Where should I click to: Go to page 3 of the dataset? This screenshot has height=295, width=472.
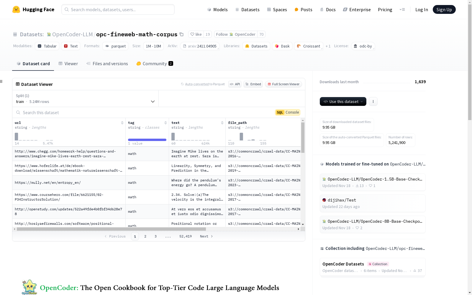155,236
